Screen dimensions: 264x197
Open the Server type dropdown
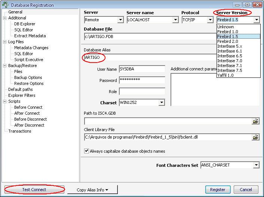(120, 20)
